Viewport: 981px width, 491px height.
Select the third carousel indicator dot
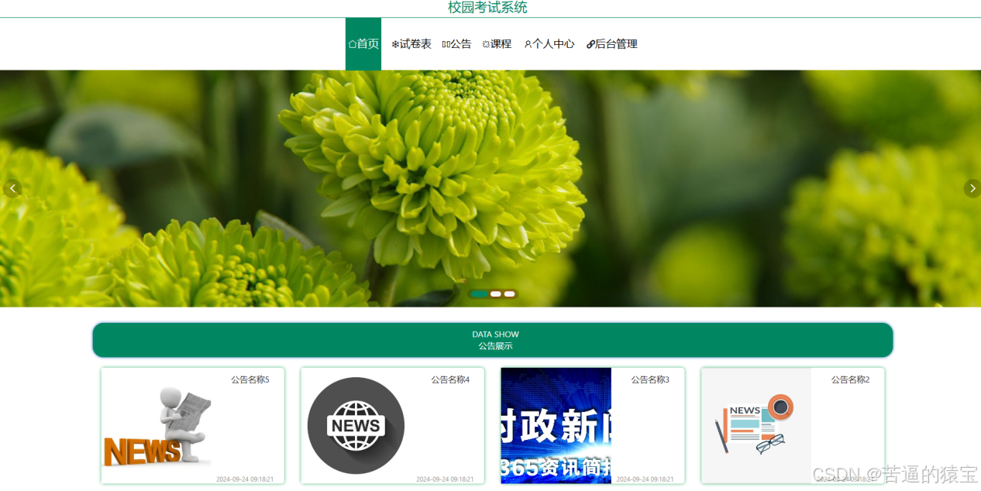point(510,294)
